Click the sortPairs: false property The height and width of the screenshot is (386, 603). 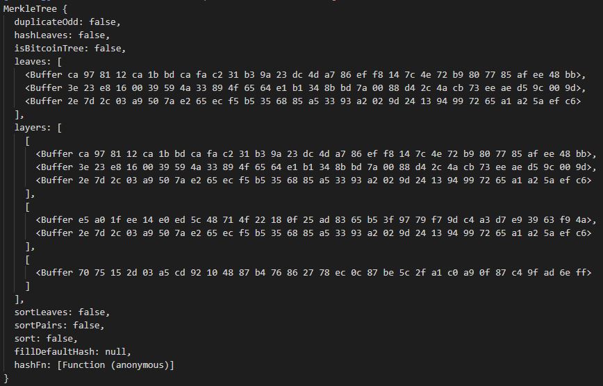pos(59,326)
